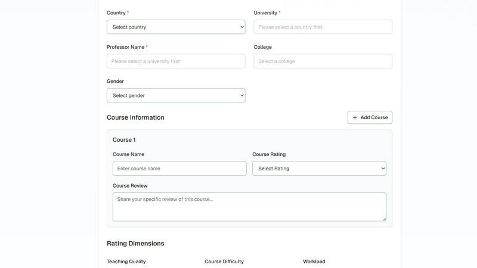This screenshot has height=268, width=477.
Task: Open the Select Rating dropdown
Action: coord(319,169)
